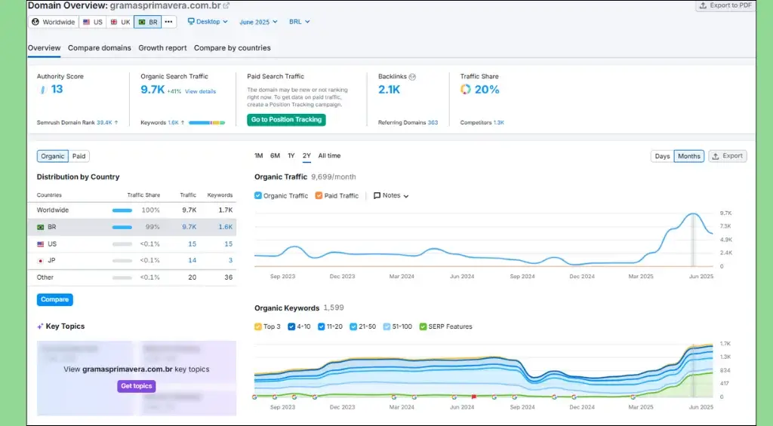Open the BRL currency dropdown
The height and width of the screenshot is (426, 773).
click(x=299, y=22)
